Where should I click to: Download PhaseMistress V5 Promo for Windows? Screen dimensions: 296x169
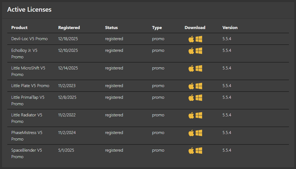click(199, 133)
